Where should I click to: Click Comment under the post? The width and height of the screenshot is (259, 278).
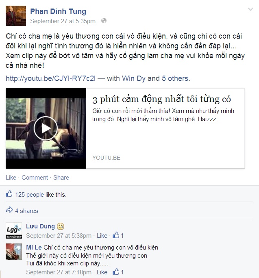(35, 178)
